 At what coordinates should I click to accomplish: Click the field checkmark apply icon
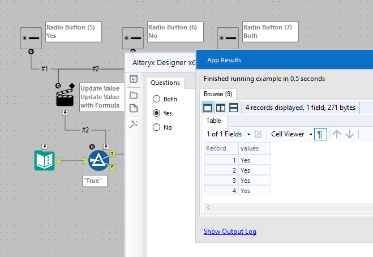point(258,134)
